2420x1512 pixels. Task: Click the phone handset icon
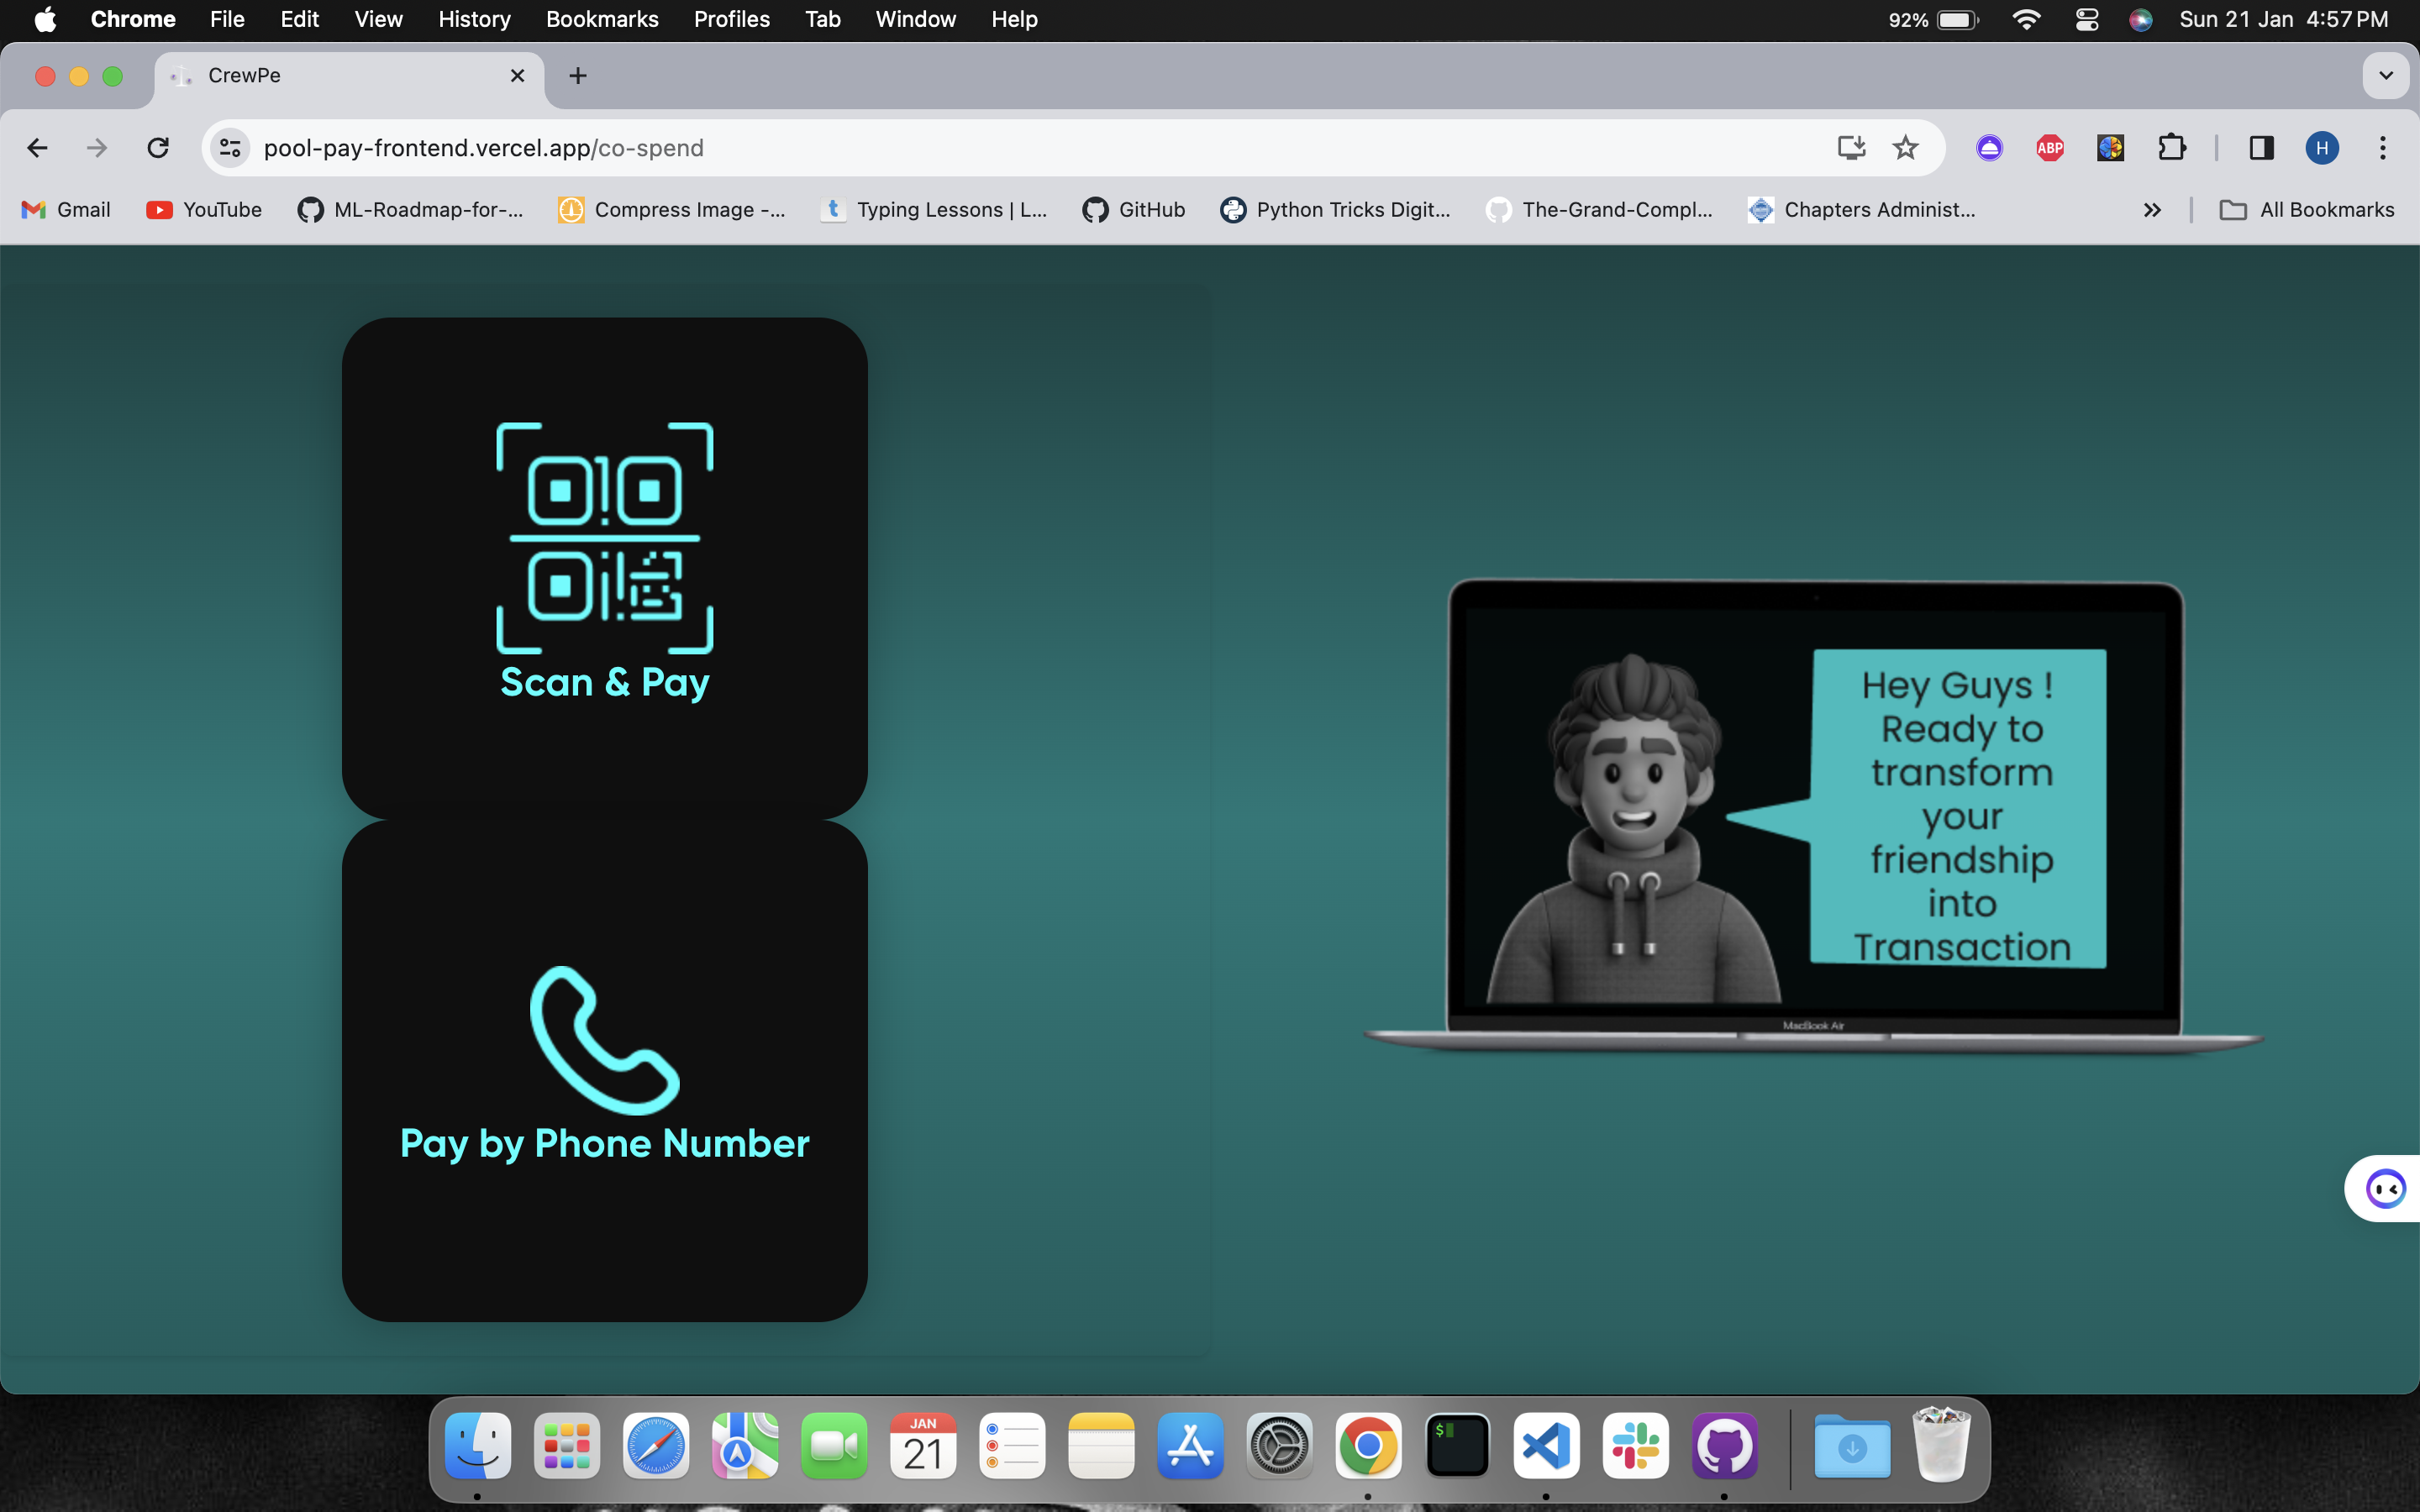604,1040
